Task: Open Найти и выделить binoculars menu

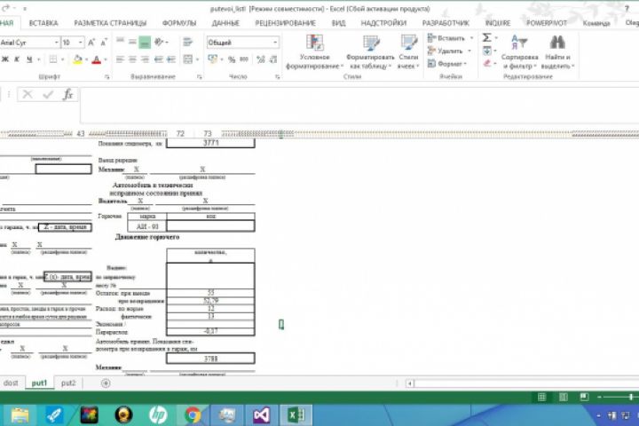Action: click(557, 51)
